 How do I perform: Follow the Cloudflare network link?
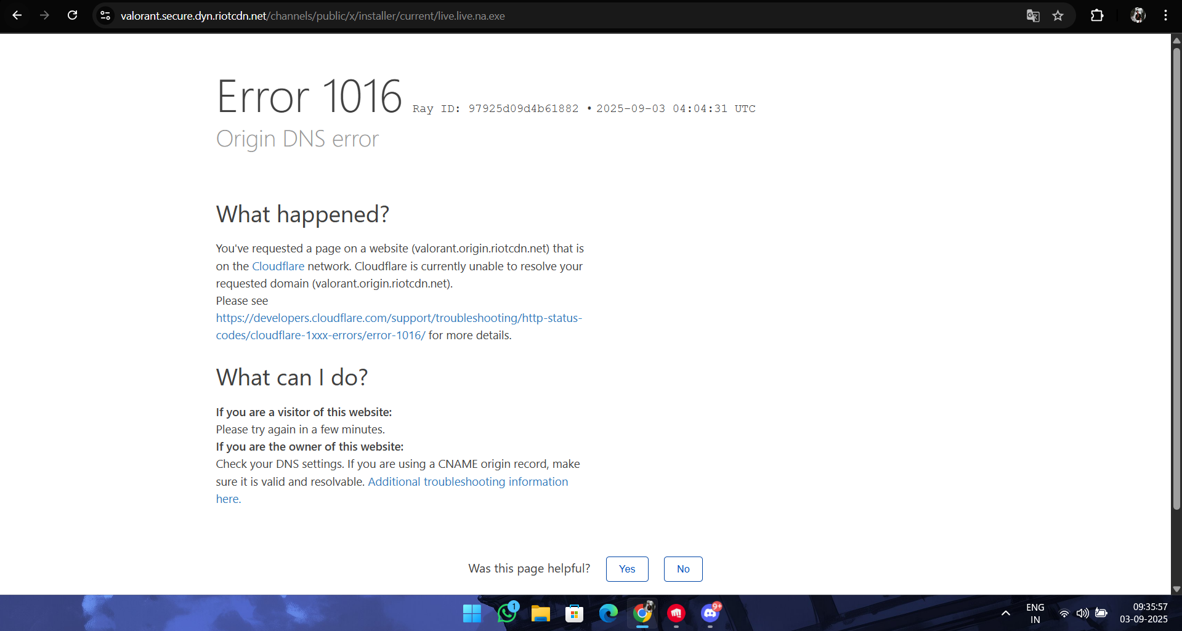coord(278,266)
